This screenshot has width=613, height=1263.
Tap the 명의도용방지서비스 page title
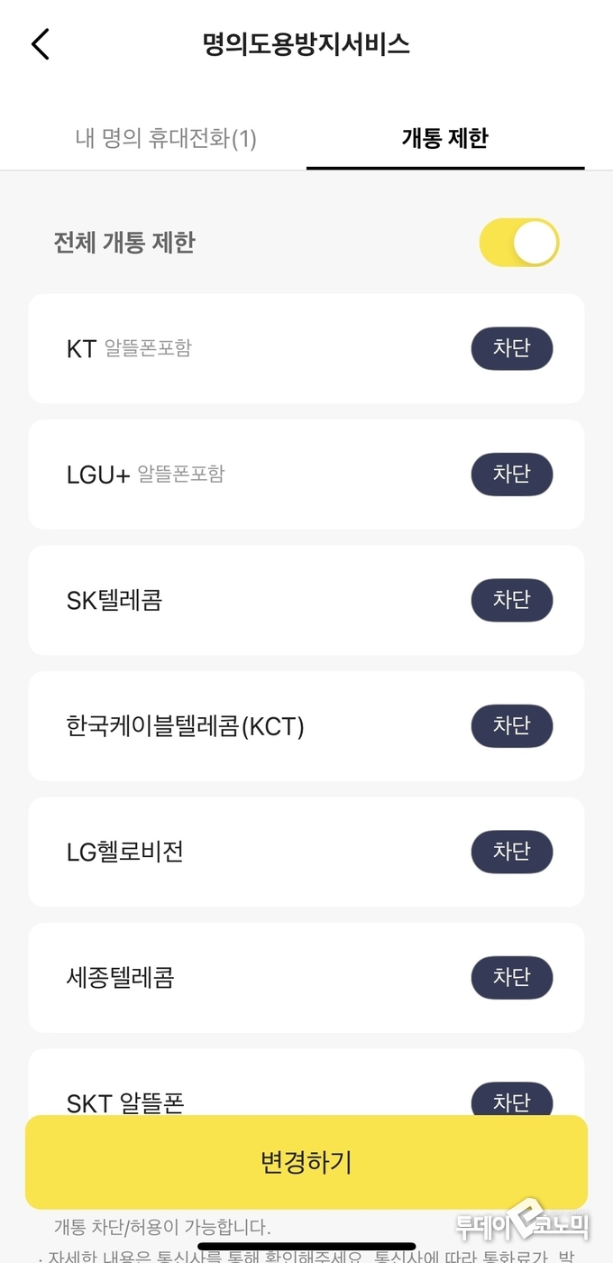[306, 44]
